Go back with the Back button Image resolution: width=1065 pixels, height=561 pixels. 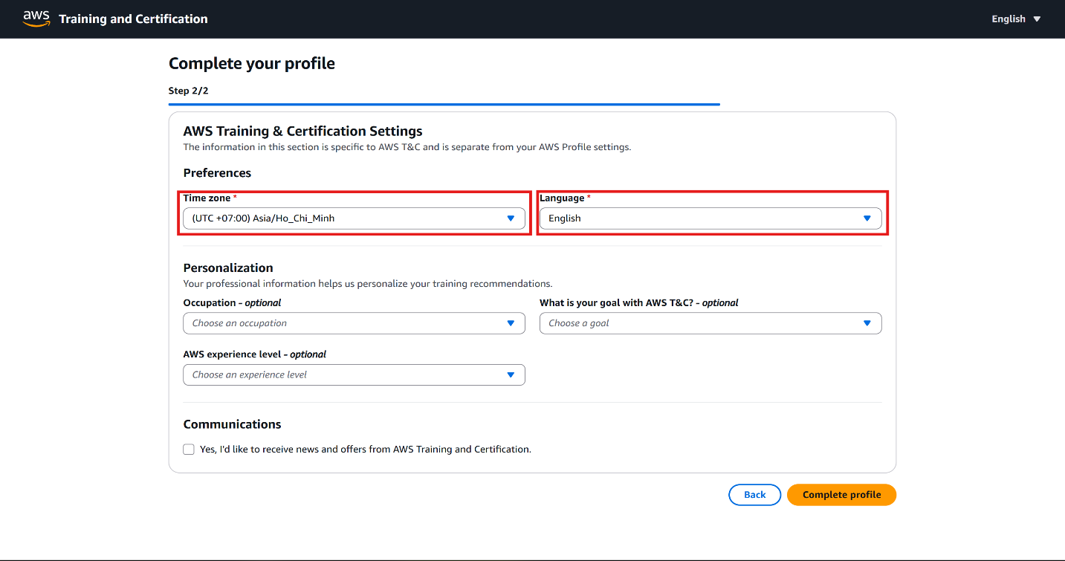[754, 495]
